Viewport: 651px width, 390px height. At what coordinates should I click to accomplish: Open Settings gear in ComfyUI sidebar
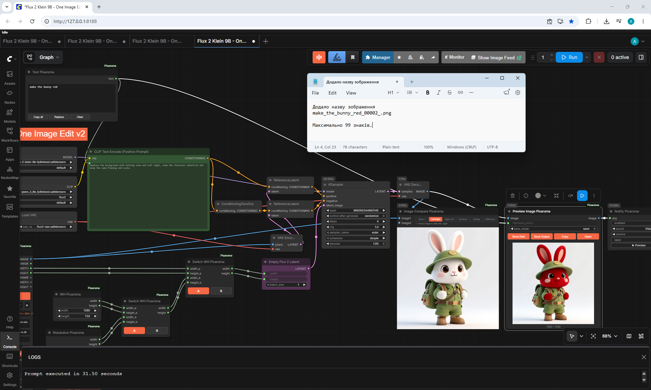(x=10, y=379)
